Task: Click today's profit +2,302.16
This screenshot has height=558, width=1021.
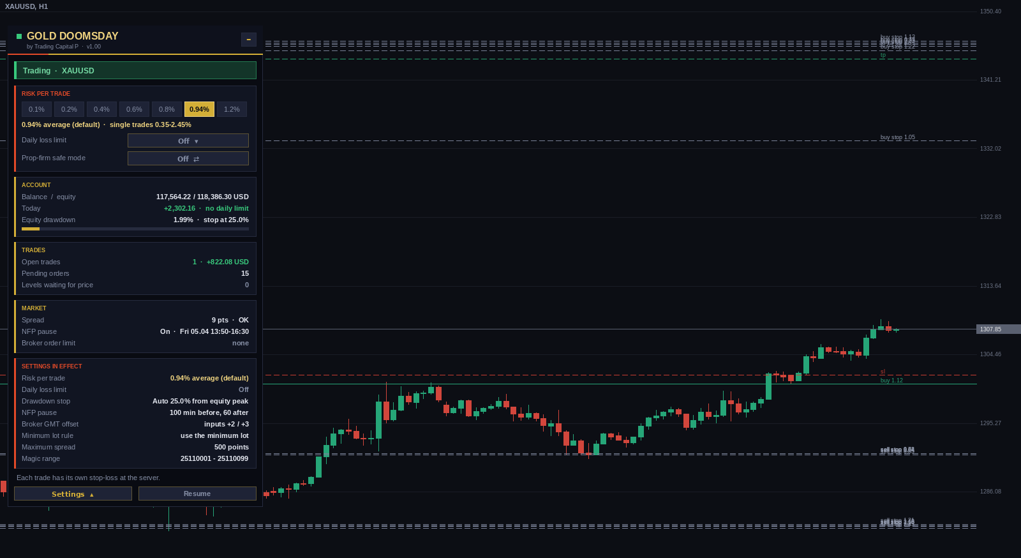Action: click(179, 208)
